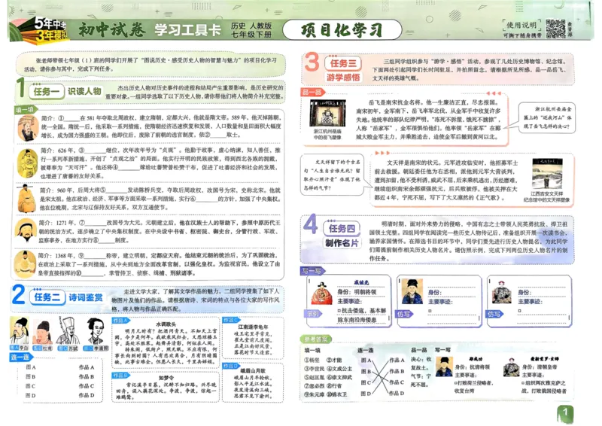602x426 pixels.
Task: Click the QR code in the header
Action: (x=555, y=29)
